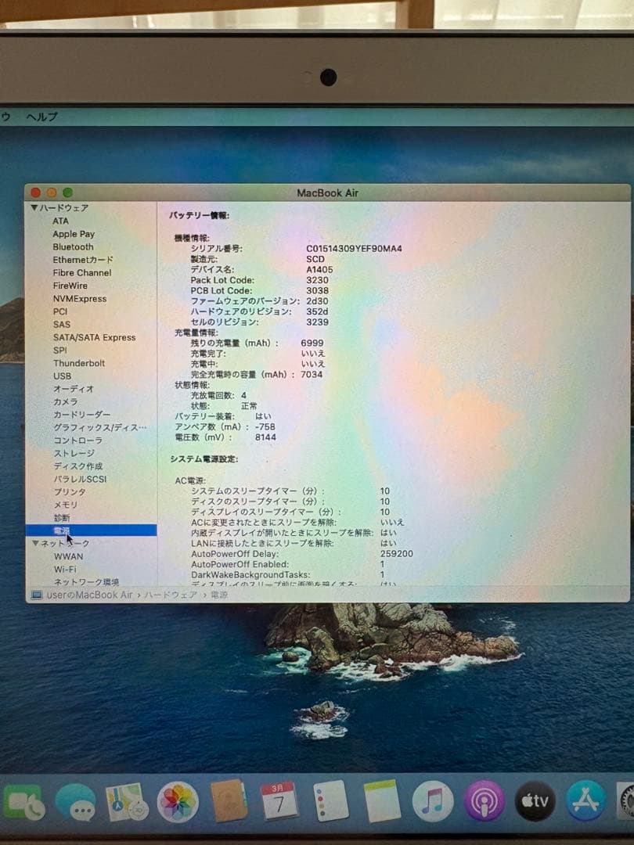Click serial number C01514309YEF90MA4

click(x=355, y=249)
